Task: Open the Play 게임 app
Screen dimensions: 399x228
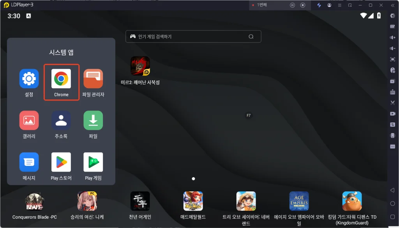Action: (93, 162)
